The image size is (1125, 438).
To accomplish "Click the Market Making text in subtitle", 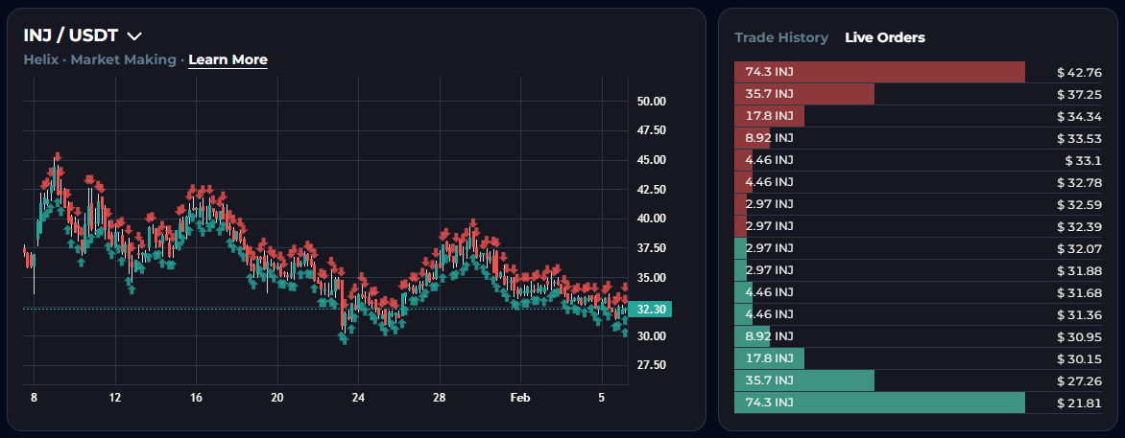I will click(x=123, y=59).
